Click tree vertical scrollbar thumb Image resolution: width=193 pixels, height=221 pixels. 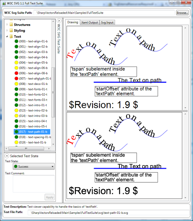coord(53,92)
